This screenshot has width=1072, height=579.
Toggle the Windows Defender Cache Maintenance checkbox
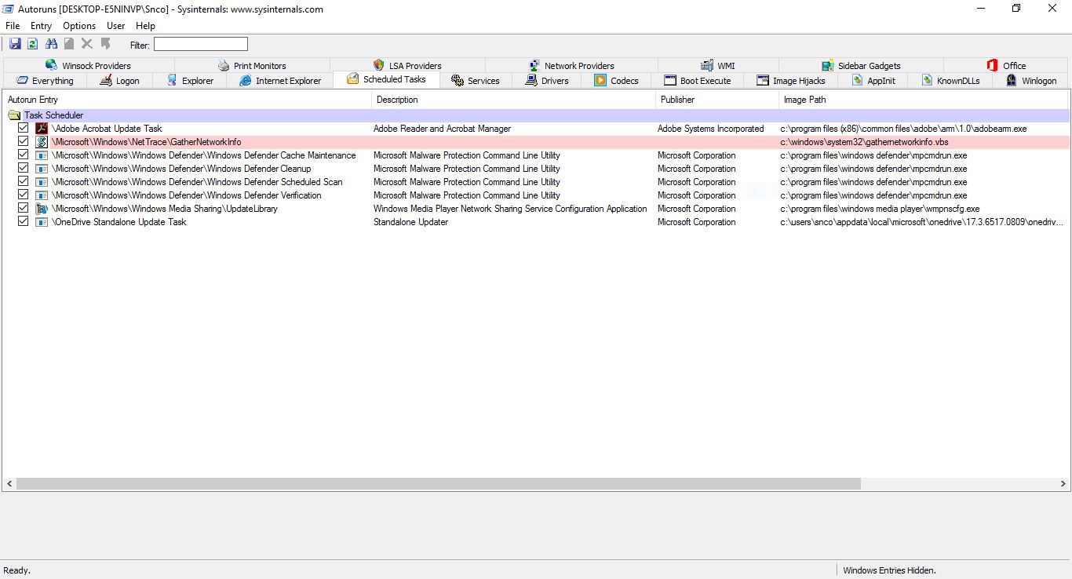(x=24, y=155)
